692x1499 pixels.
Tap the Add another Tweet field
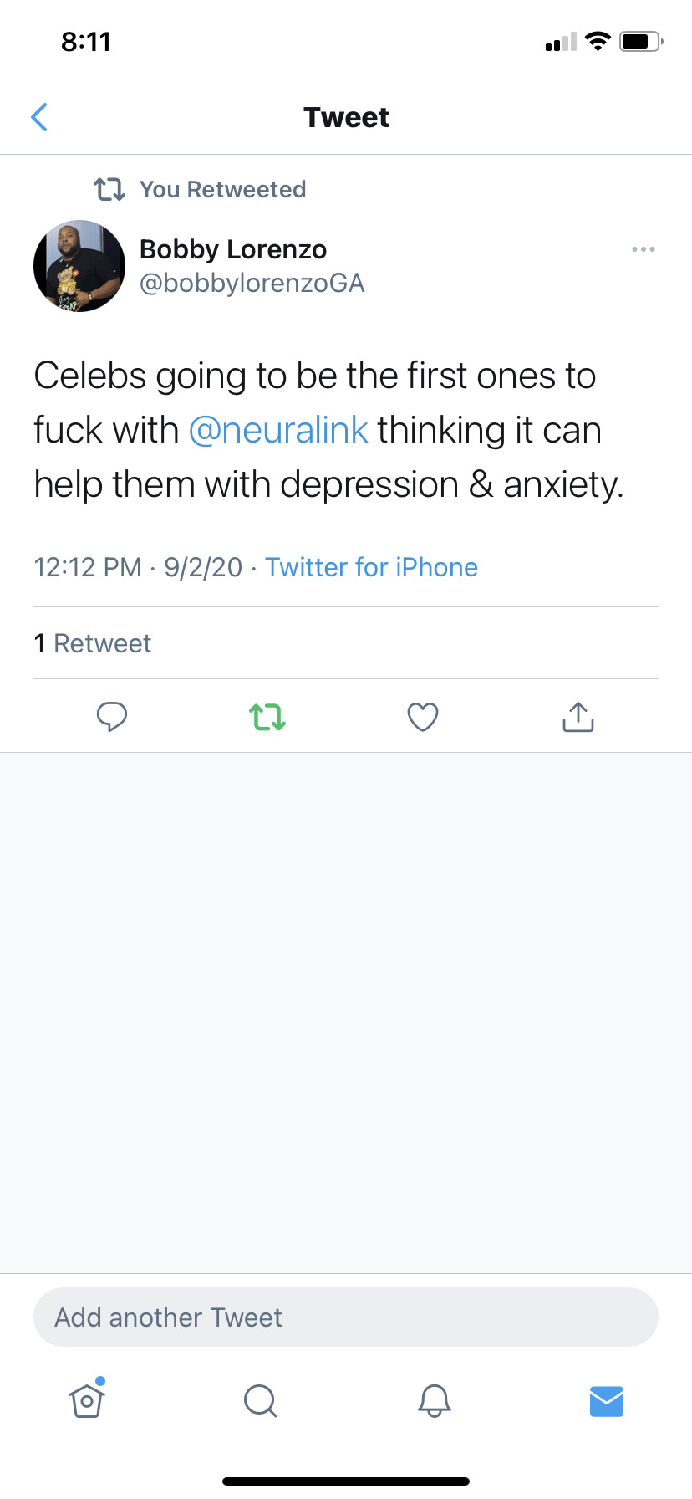click(x=346, y=1317)
